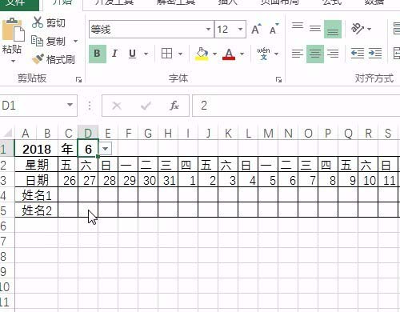Select row header 6
The image size is (400, 312).
(x=7, y=226)
